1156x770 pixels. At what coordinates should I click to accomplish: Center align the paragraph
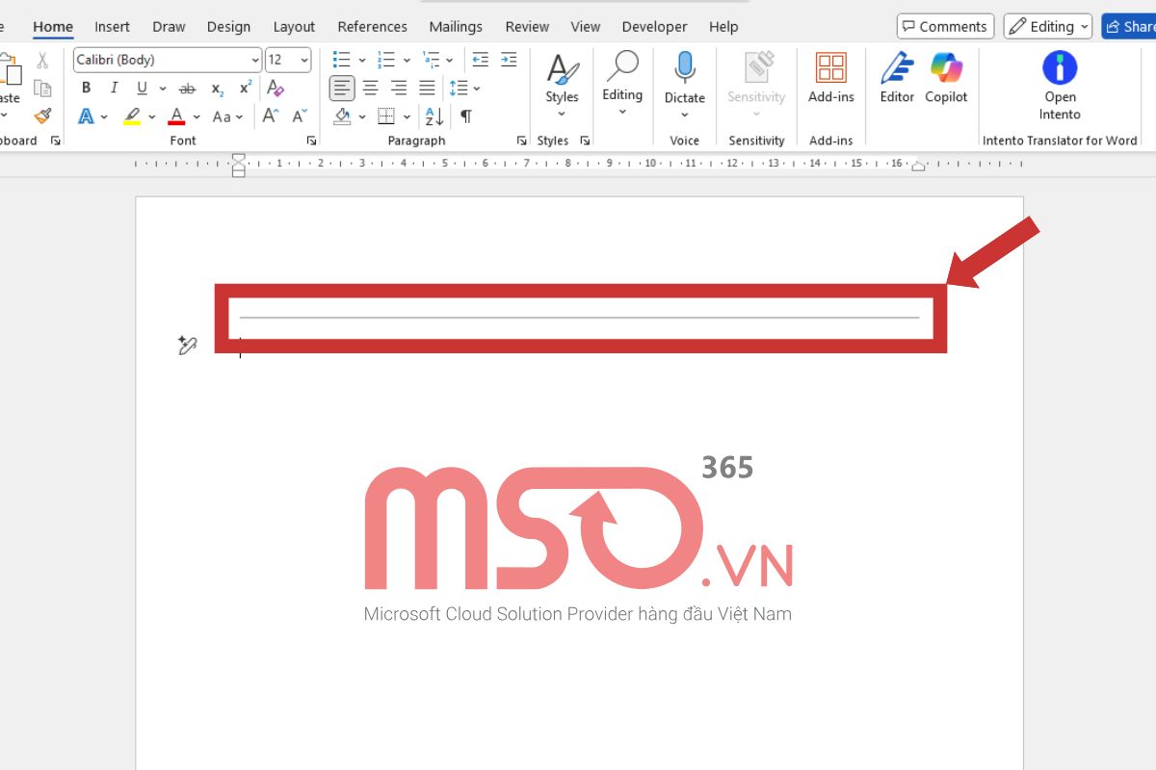[370, 89]
